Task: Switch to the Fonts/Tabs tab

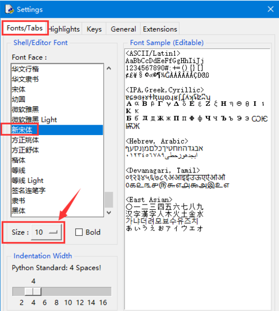Action: tap(25, 28)
